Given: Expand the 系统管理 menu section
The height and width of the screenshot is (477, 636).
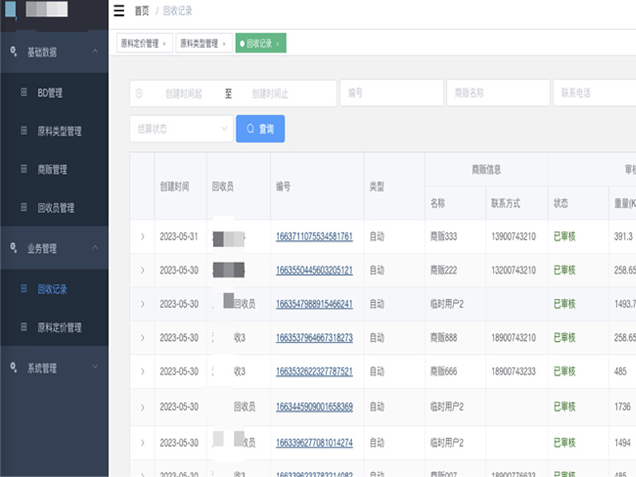Looking at the screenshot, I should tap(95, 367).
